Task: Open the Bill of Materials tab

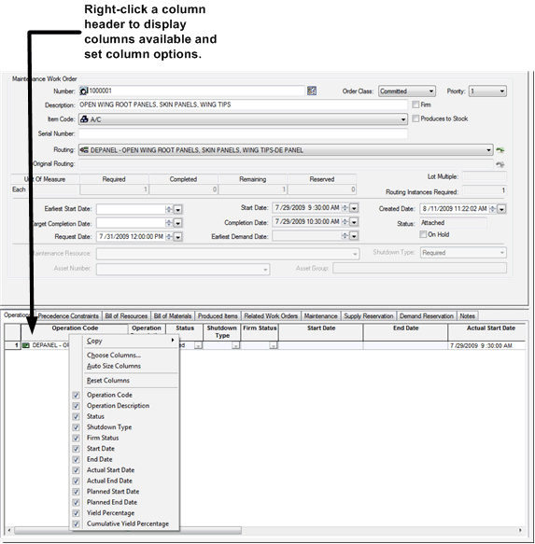Action: (173, 316)
